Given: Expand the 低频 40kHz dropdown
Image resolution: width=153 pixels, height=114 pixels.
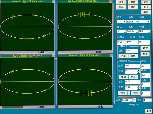Looking at the screenshot, I should click(x=136, y=22).
